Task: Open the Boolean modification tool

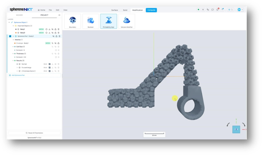Action: click(x=91, y=21)
